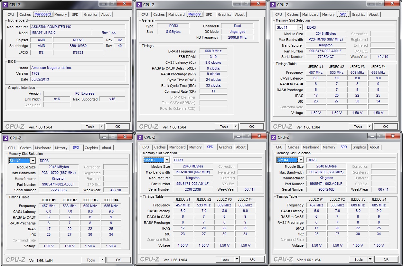
Task: Click OK in the Slot #2 window
Action: pyautogui.click(x=118, y=260)
